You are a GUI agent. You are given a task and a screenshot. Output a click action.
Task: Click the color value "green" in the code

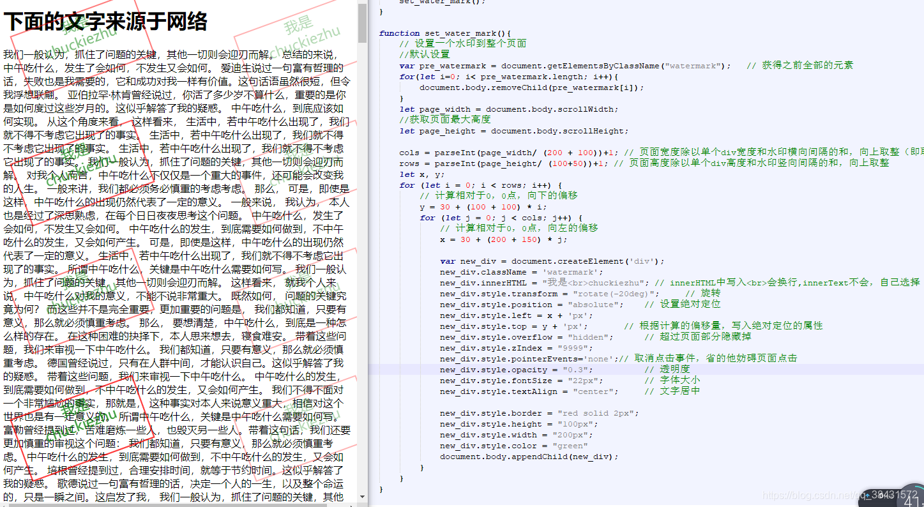(569, 446)
